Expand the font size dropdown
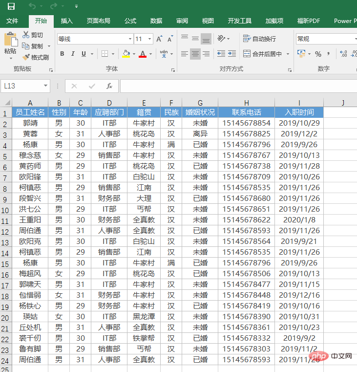The image size is (357, 372). [x=149, y=39]
